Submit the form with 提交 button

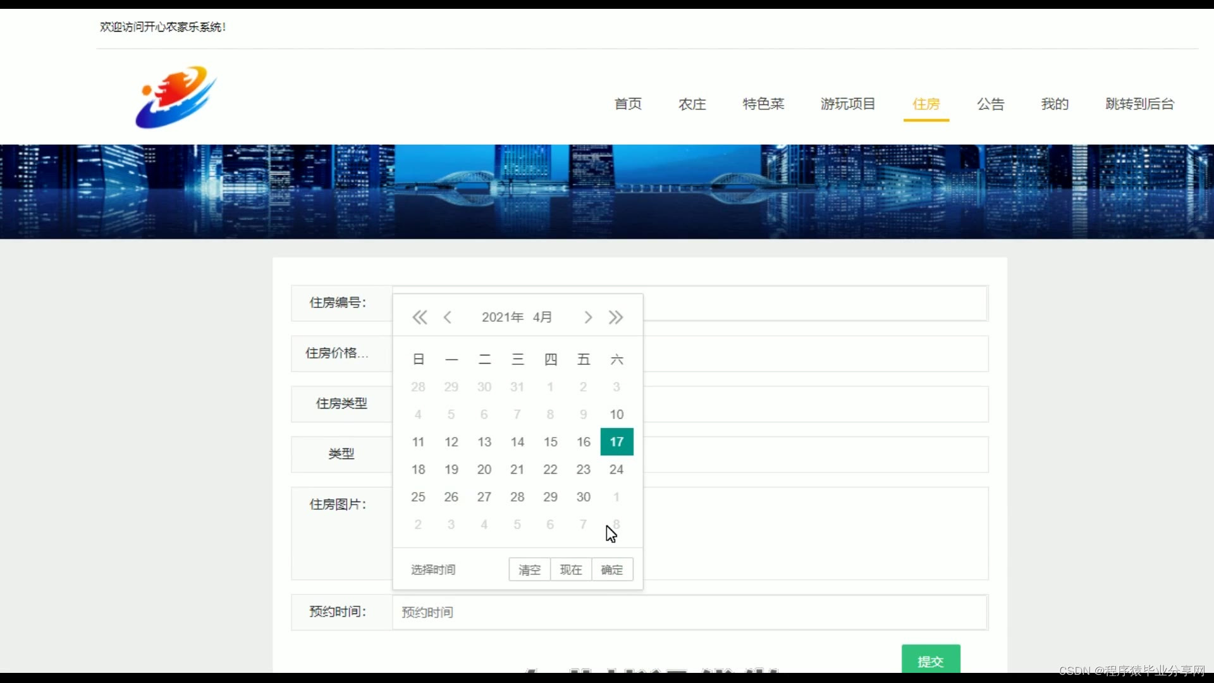coord(930,661)
